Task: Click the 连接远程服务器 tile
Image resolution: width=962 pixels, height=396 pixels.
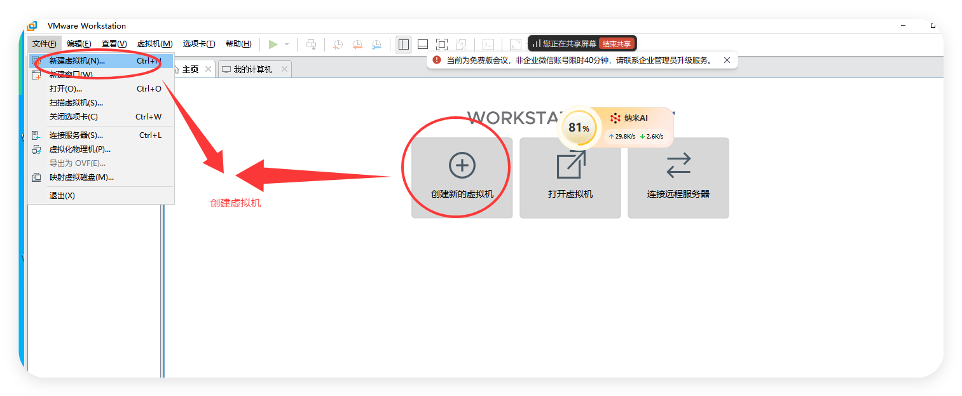Action: (678, 178)
